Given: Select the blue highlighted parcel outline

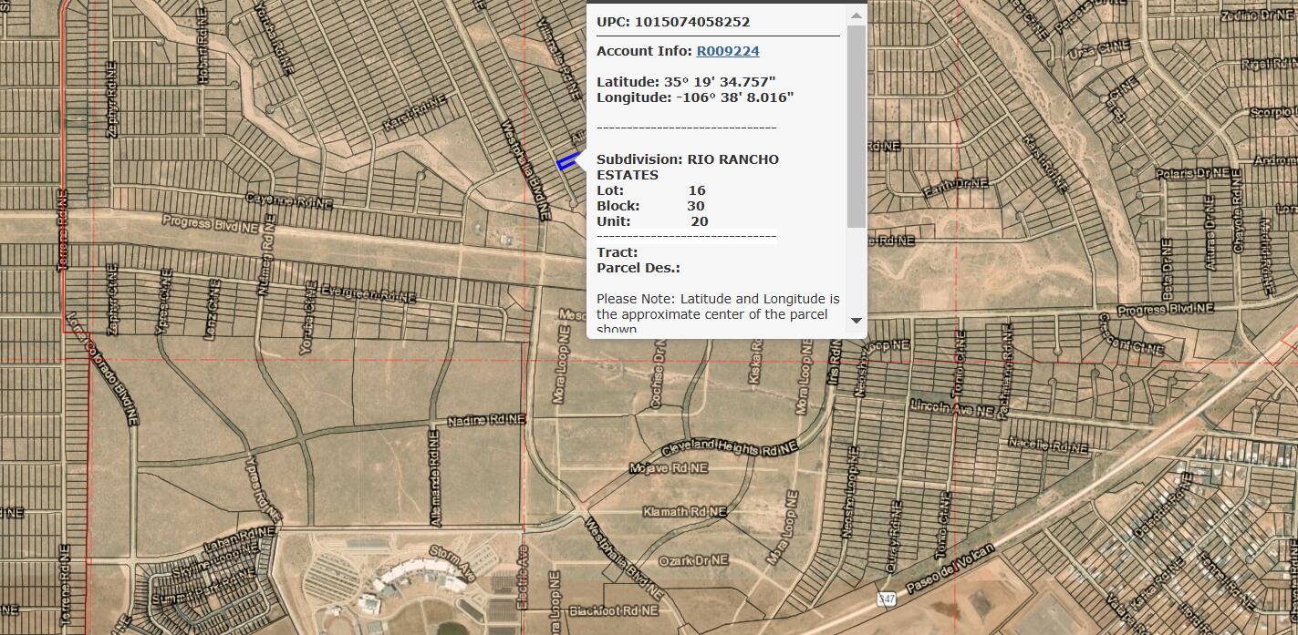Looking at the screenshot, I should point(567,162).
